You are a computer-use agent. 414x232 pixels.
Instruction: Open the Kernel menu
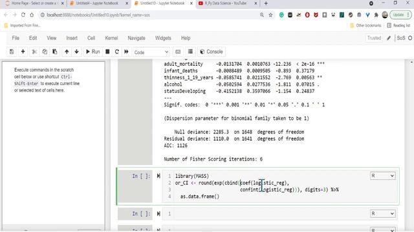(111, 38)
